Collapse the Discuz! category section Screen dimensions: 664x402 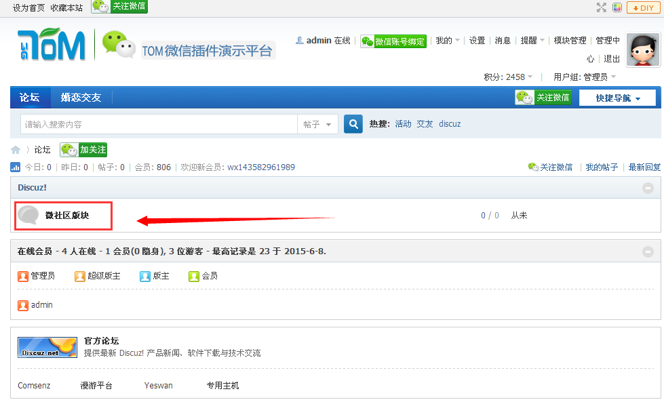click(x=648, y=188)
